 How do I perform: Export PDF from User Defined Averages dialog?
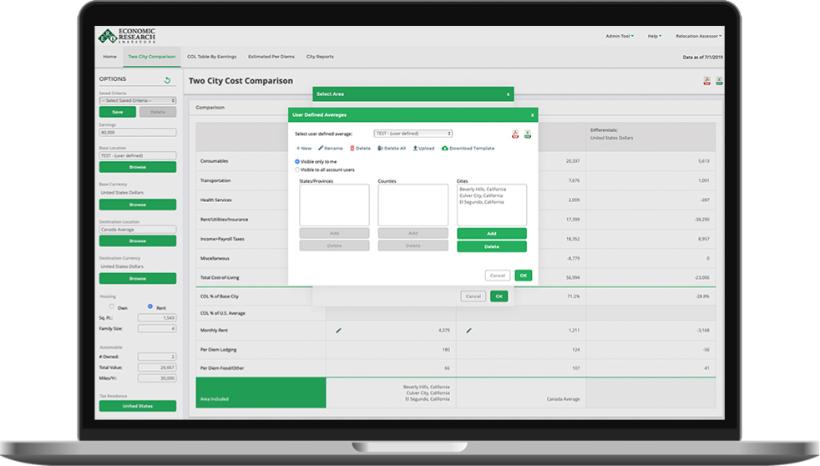tap(515, 134)
